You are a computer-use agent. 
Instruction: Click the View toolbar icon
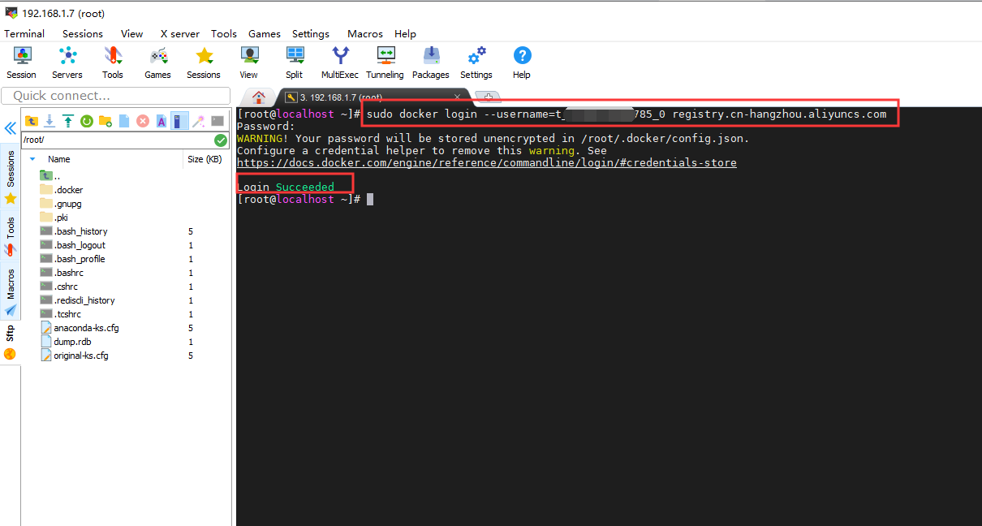(249, 63)
